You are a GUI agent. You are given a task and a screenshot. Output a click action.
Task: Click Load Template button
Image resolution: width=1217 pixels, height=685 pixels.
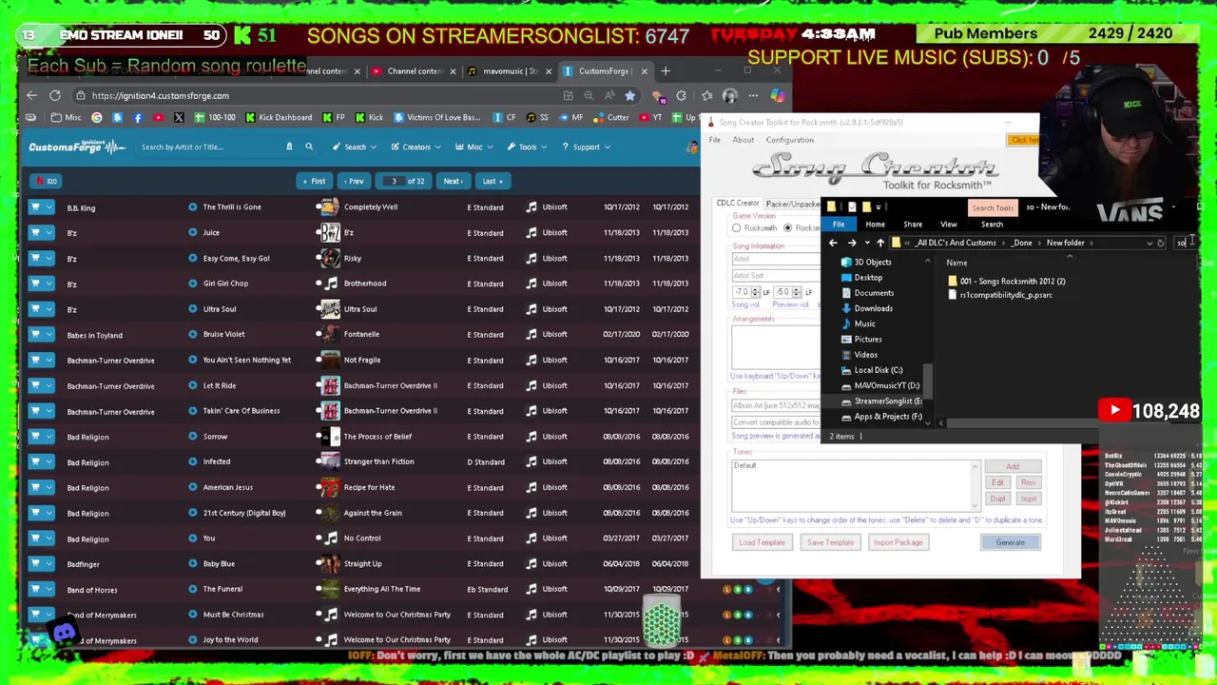point(763,542)
